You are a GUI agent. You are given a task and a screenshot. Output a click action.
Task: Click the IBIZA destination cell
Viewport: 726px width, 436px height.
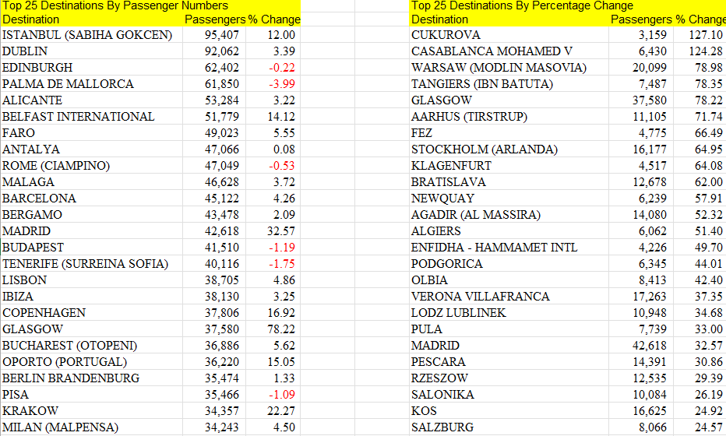pos(91,296)
